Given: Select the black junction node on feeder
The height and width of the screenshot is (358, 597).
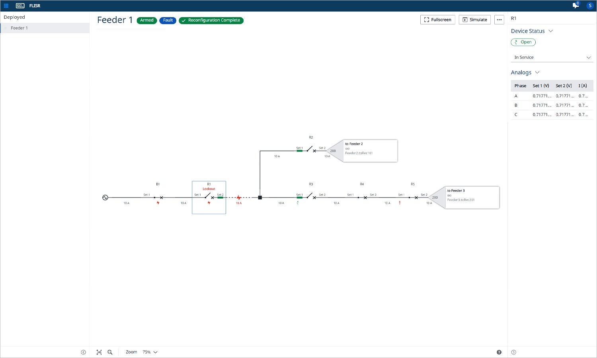Looking at the screenshot, I should pyautogui.click(x=260, y=197).
